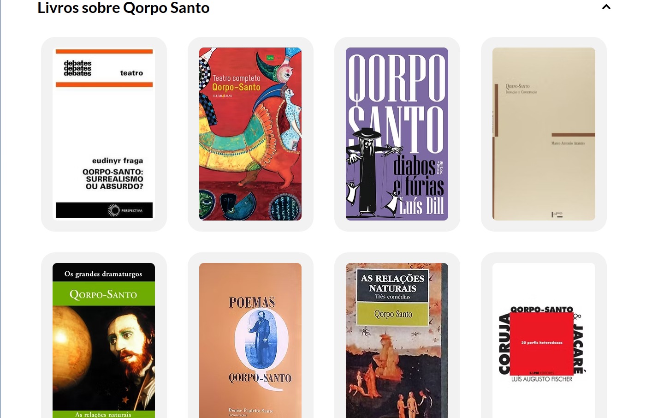This screenshot has height=418, width=646.
Task: Open the Surrealismo ou Absurdo book by Eudinyr Fraga
Action: 104,134
